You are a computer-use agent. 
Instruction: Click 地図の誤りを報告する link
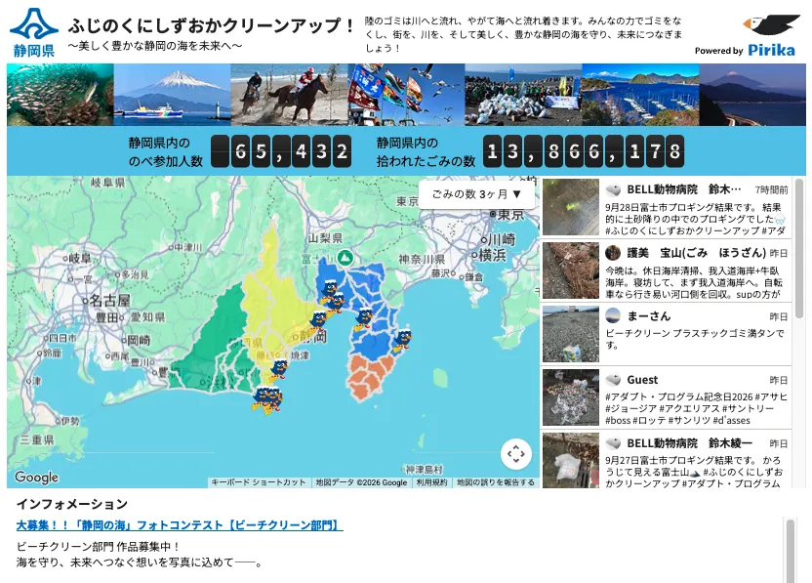[496, 482]
